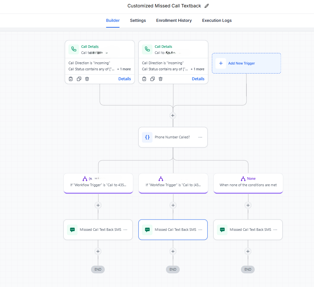Select the "Call to 435..." branch card
This screenshot has height=287, width=314.
(x=98, y=183)
